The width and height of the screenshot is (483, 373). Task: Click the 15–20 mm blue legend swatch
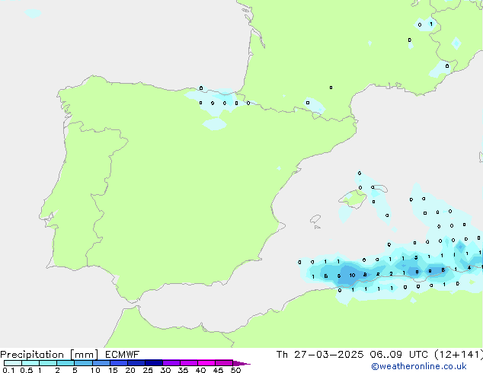click(x=119, y=363)
